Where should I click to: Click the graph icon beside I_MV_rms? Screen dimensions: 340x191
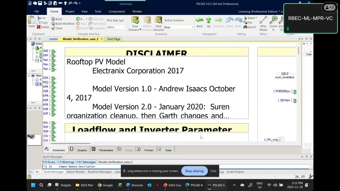click(281, 140)
